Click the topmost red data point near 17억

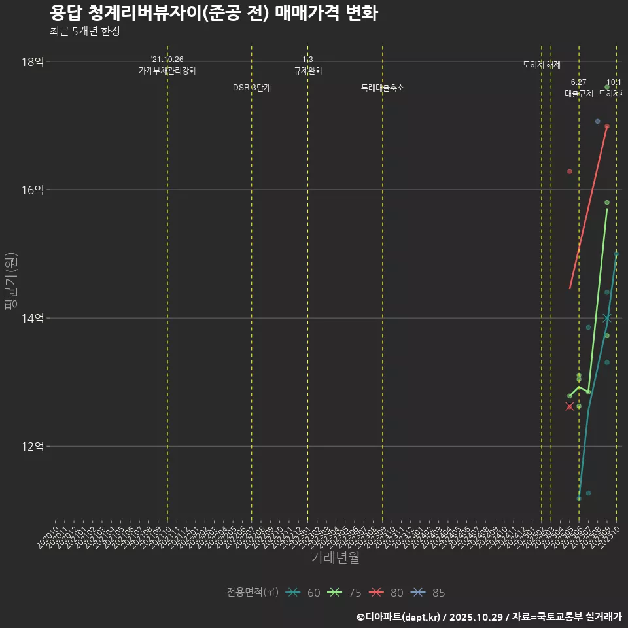(x=606, y=125)
